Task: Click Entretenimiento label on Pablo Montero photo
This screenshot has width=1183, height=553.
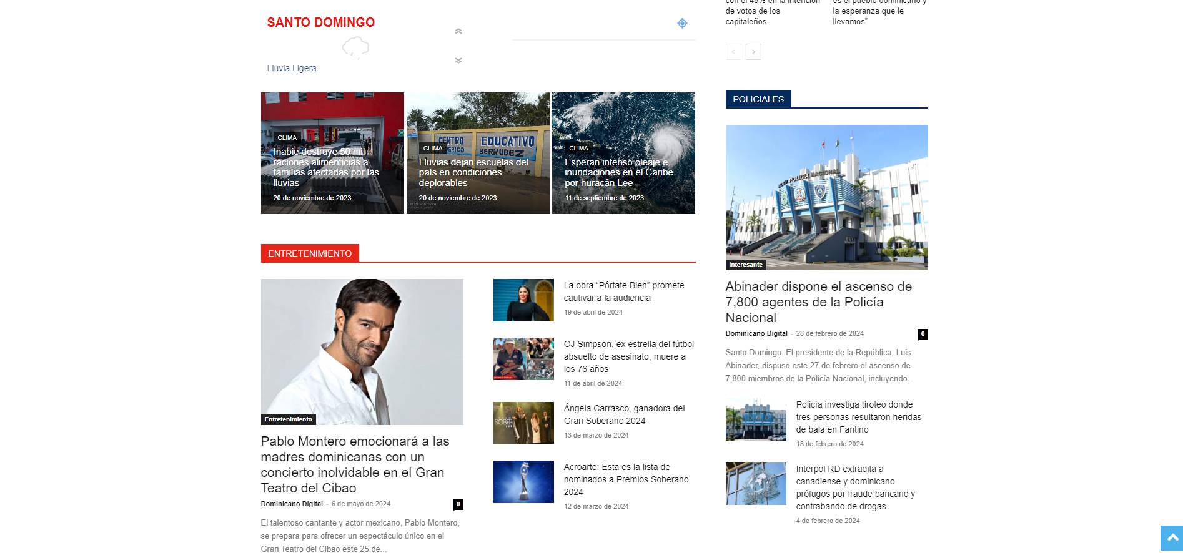Action: click(x=288, y=419)
